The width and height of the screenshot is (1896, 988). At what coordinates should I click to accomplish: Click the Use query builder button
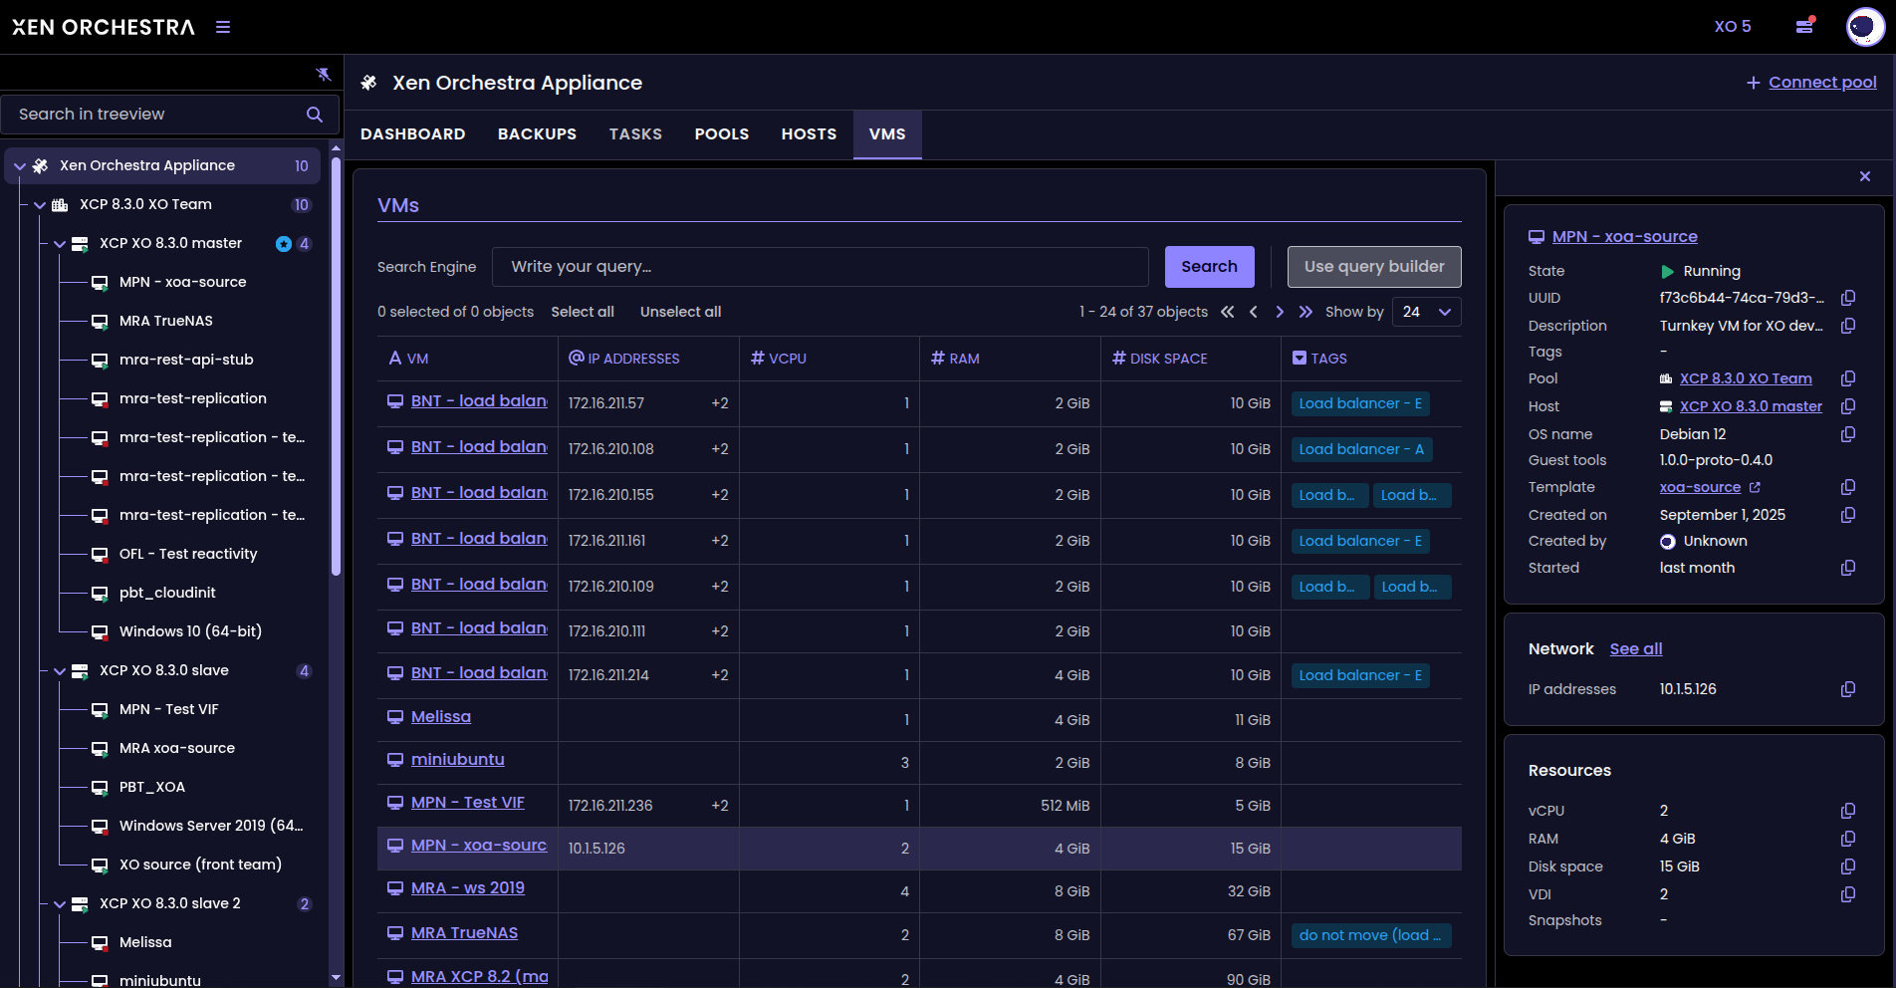[x=1374, y=267]
